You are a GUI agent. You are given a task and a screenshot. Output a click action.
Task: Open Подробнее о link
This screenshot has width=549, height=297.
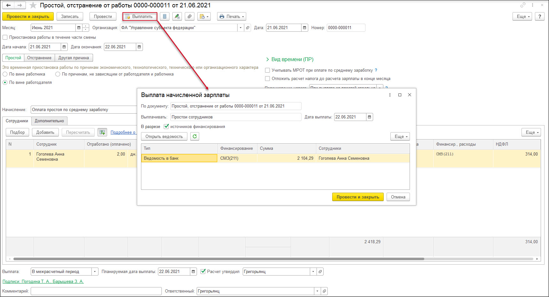tap(123, 132)
